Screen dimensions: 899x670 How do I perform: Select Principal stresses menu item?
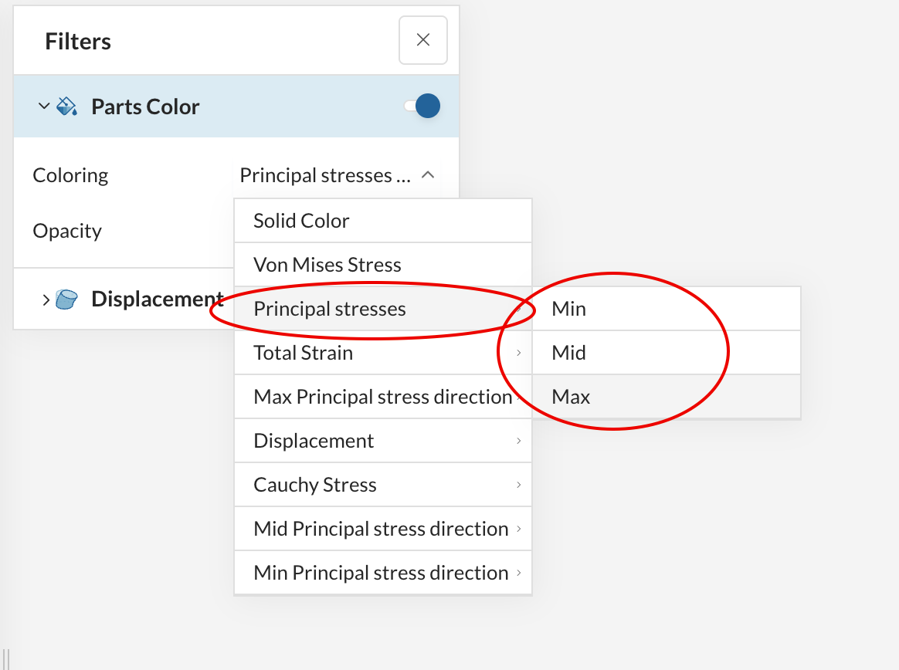point(382,309)
